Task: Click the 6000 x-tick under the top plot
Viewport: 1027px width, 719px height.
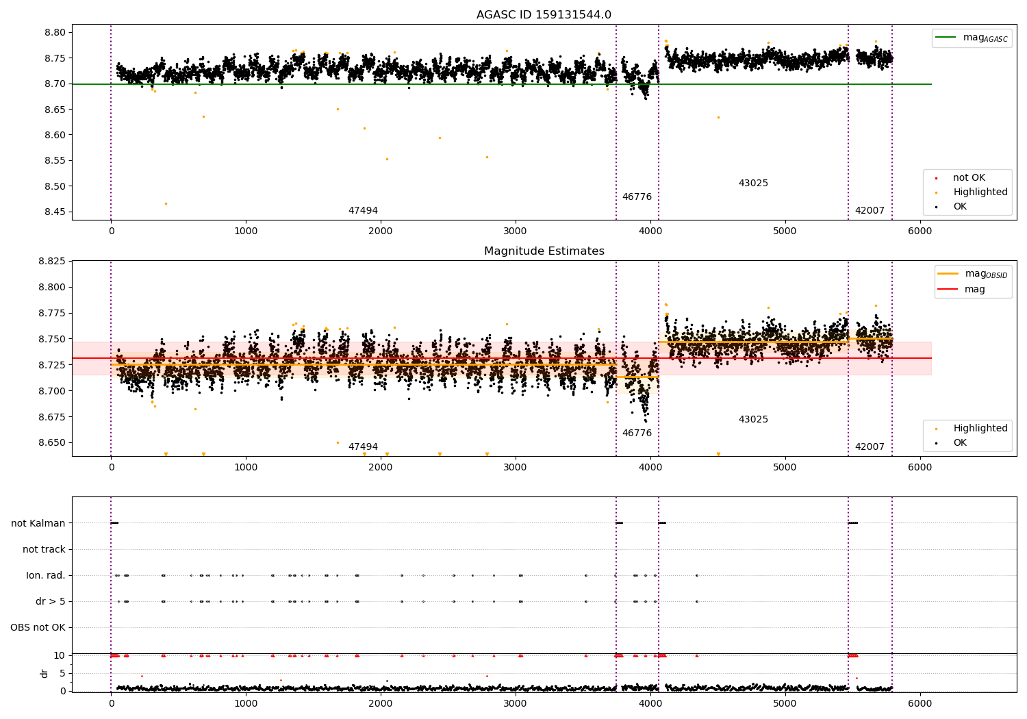Action: click(x=920, y=231)
